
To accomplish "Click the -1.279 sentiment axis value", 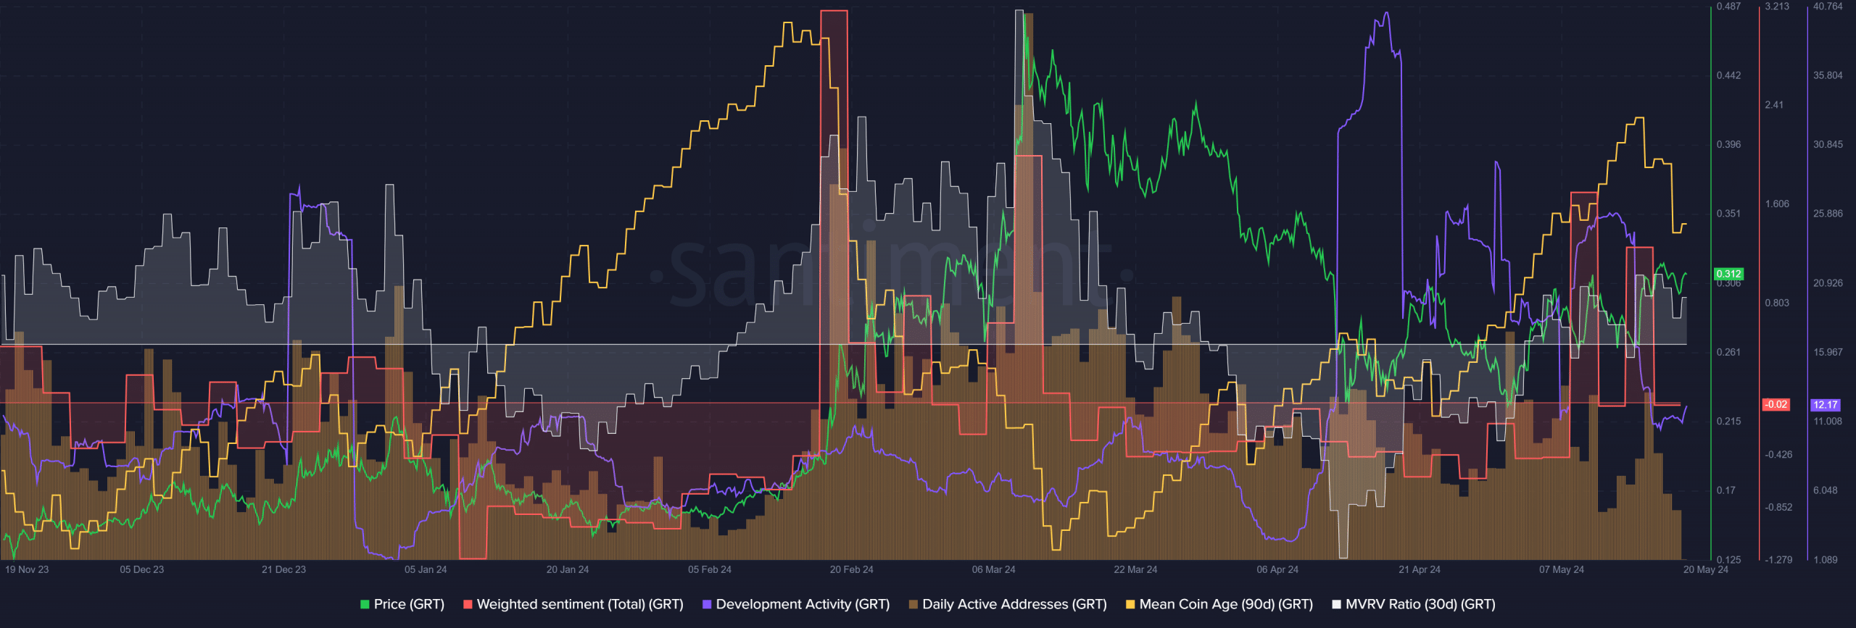I will 1778,560.
